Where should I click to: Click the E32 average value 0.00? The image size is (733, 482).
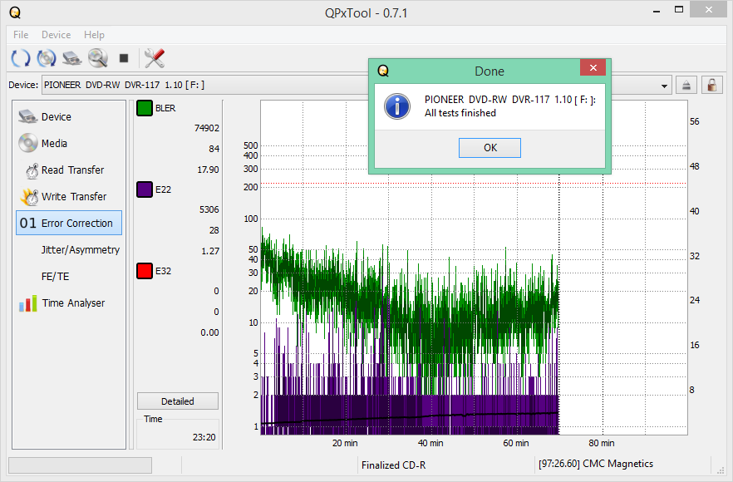[x=209, y=332]
